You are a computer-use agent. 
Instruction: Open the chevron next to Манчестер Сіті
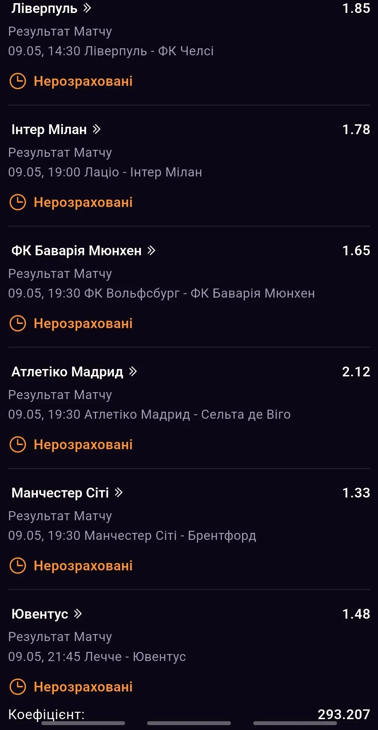click(x=119, y=493)
